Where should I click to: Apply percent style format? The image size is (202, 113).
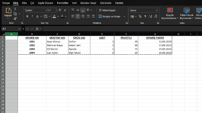pos(140,16)
